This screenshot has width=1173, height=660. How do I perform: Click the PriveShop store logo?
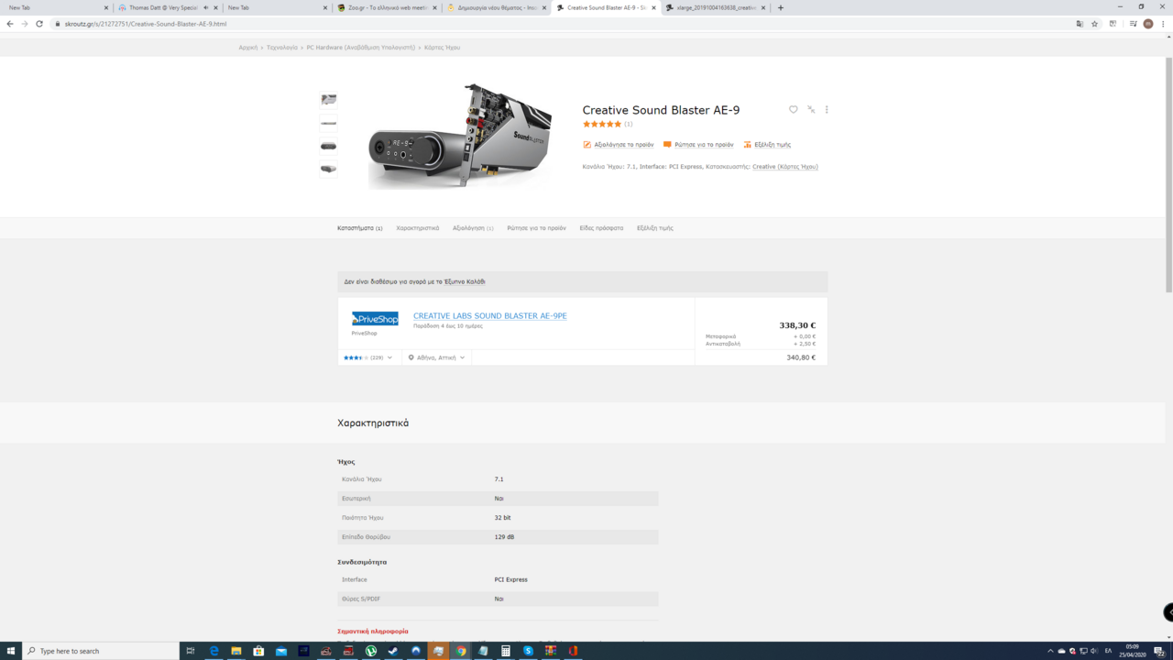(375, 319)
